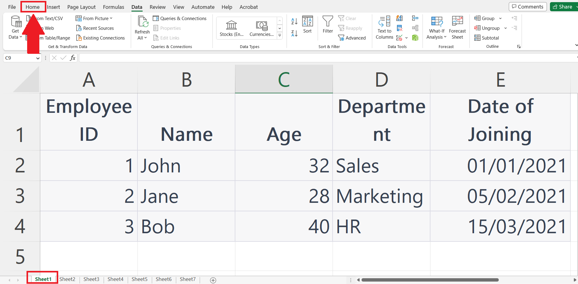This screenshot has height=284, width=578.
Task: Click the Consolidate icon
Action: (415, 18)
